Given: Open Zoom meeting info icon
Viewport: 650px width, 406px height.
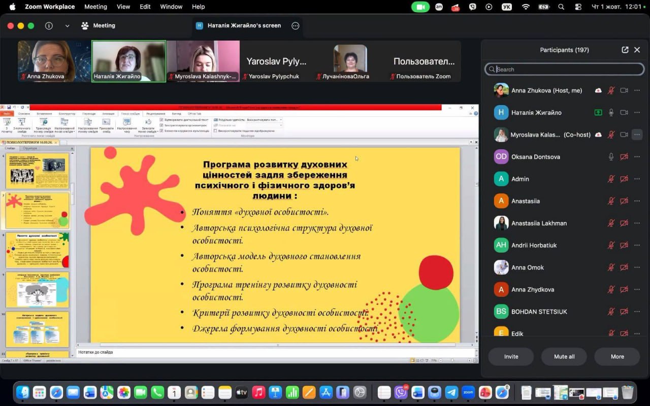Looking at the screenshot, I should tap(49, 26).
